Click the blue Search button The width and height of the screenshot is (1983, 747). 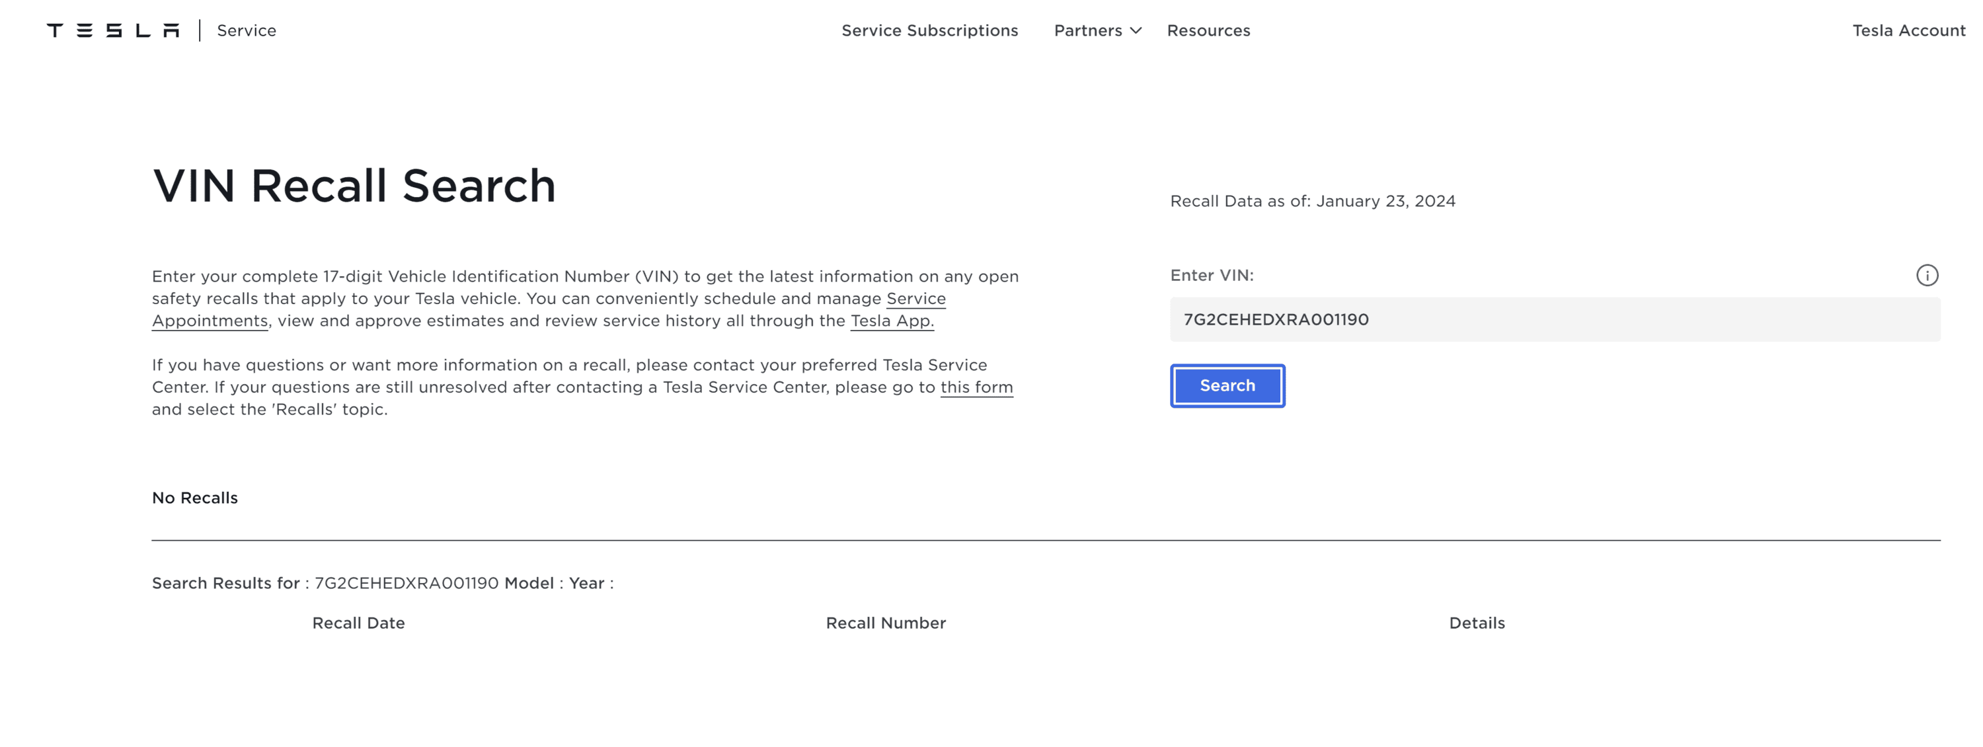point(1227,386)
